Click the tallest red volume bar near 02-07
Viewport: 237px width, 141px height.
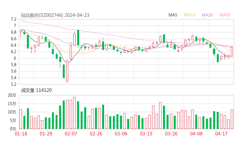coord(74,113)
